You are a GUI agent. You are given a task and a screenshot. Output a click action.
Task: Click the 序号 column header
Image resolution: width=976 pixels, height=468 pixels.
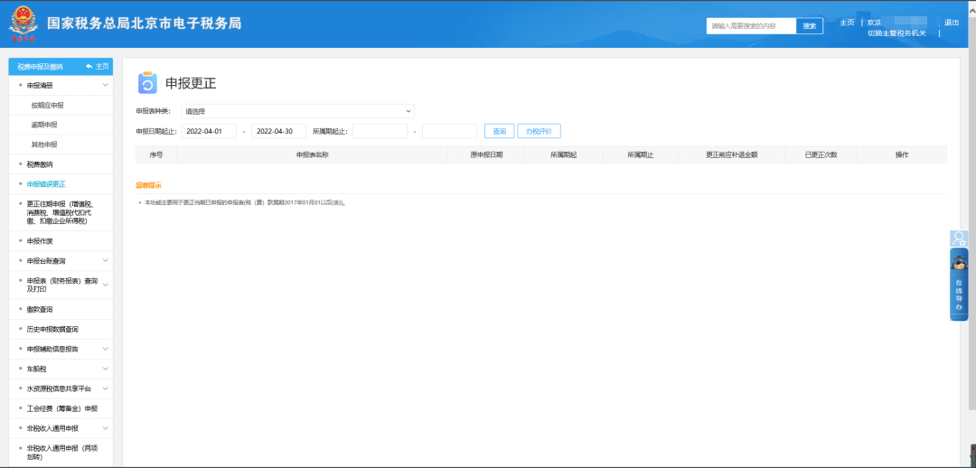click(x=156, y=155)
